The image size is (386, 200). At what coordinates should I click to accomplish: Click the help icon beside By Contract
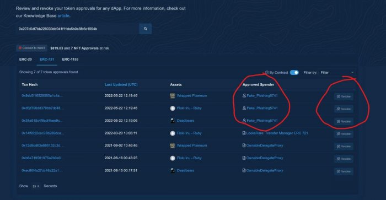(x=266, y=73)
